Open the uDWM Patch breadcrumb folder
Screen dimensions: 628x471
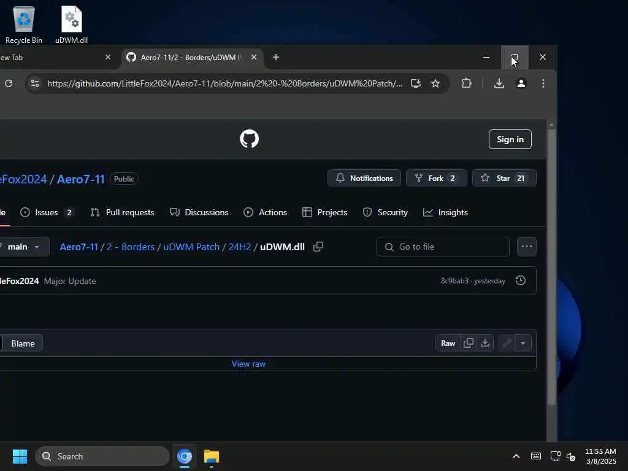tap(191, 247)
